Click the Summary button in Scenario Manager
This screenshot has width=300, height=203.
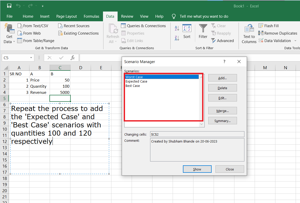coord(222,120)
